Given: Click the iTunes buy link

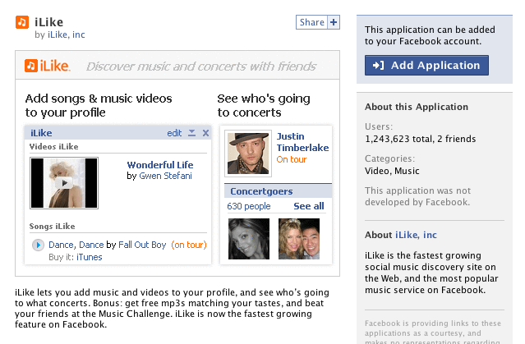Looking at the screenshot, I should pyautogui.click(x=90, y=257).
